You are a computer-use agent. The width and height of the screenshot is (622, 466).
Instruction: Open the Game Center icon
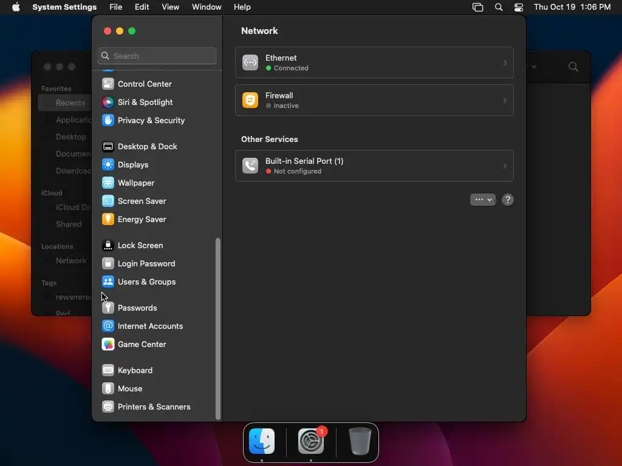point(108,345)
